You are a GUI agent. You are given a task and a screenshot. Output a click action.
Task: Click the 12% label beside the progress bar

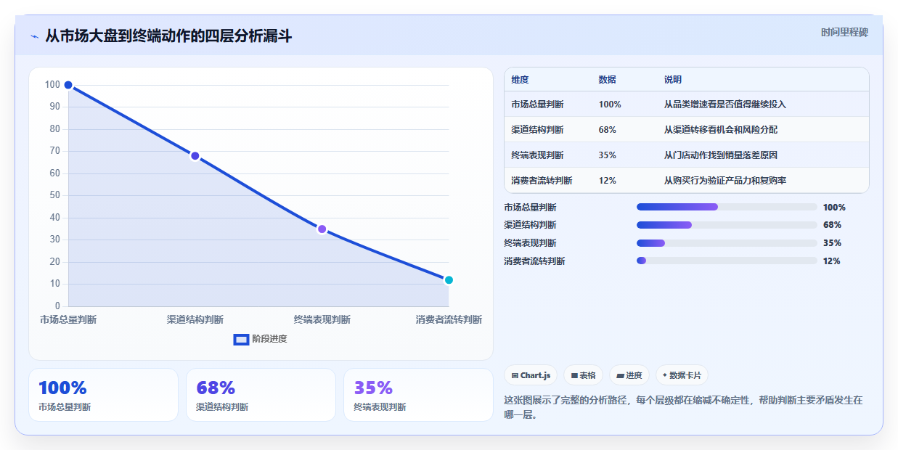(831, 261)
